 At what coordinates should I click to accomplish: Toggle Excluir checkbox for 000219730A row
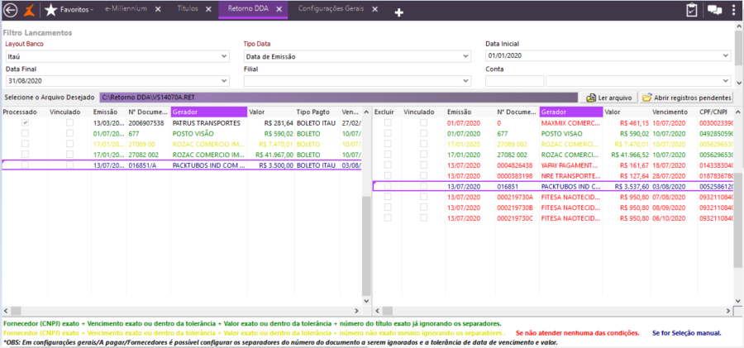tap(388, 197)
